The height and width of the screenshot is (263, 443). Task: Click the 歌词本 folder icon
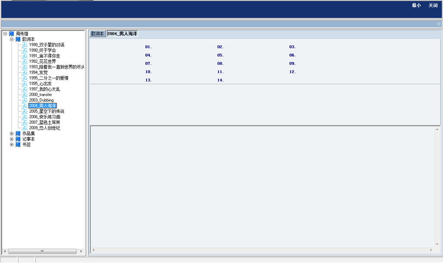coord(18,39)
